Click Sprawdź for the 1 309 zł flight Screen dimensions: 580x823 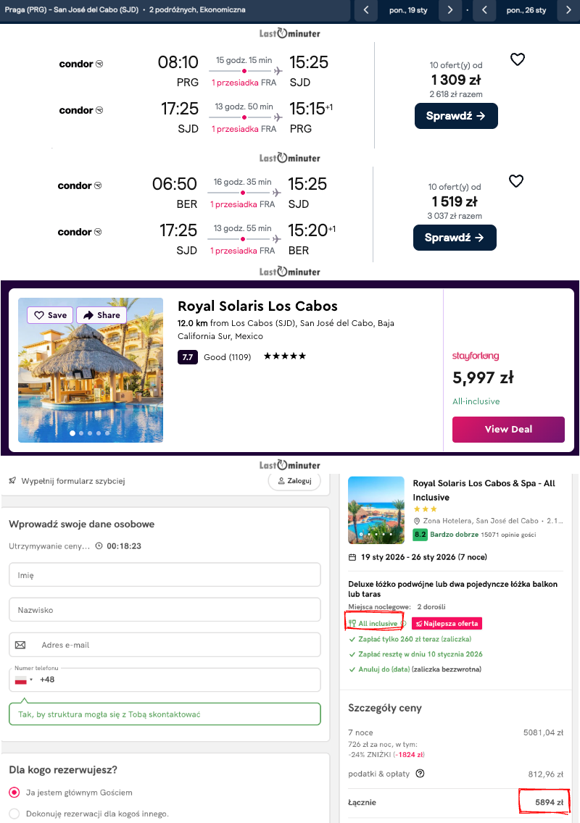456,116
